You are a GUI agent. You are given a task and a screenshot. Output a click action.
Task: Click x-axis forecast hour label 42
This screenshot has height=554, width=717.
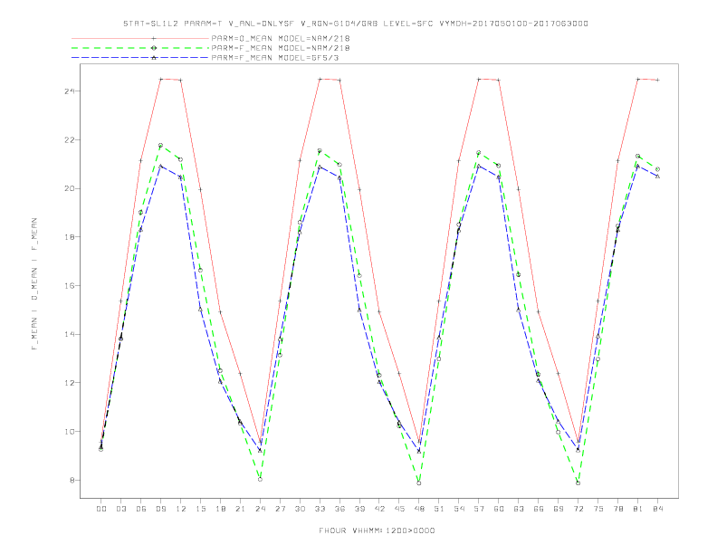pos(379,509)
